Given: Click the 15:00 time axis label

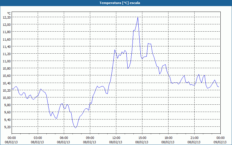Looking at the screenshot, I should click(142, 138).
